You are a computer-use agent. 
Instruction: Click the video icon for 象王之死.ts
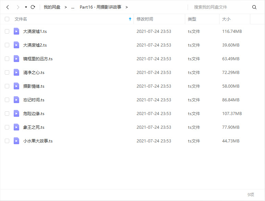coord(16,127)
